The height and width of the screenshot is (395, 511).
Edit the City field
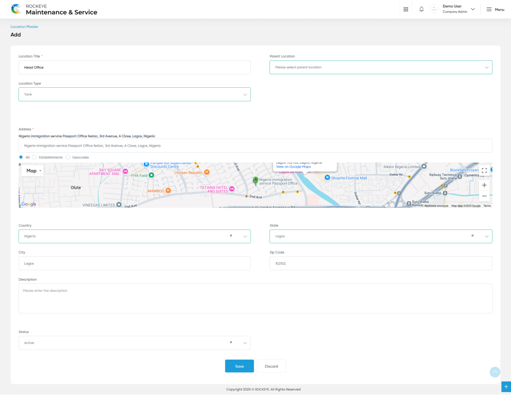pos(135,263)
